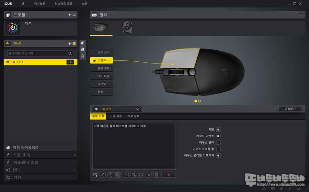Switch to the 고급 설정 tab

pyautogui.click(x=116, y=116)
